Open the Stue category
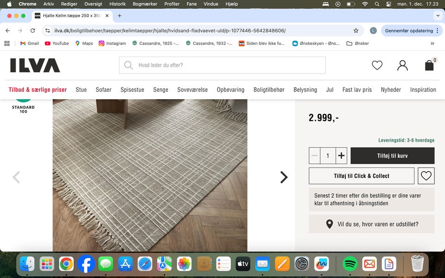The image size is (445, 278). [x=81, y=89]
